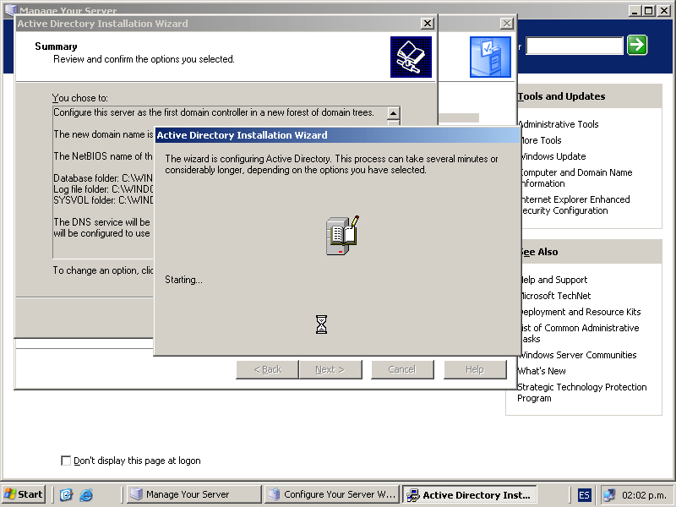Open the Microsoft TechNet link
The image size is (676, 507).
point(554,296)
